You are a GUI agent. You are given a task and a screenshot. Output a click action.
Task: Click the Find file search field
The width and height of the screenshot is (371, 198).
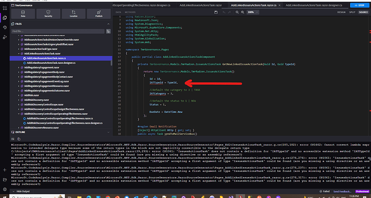58,31
